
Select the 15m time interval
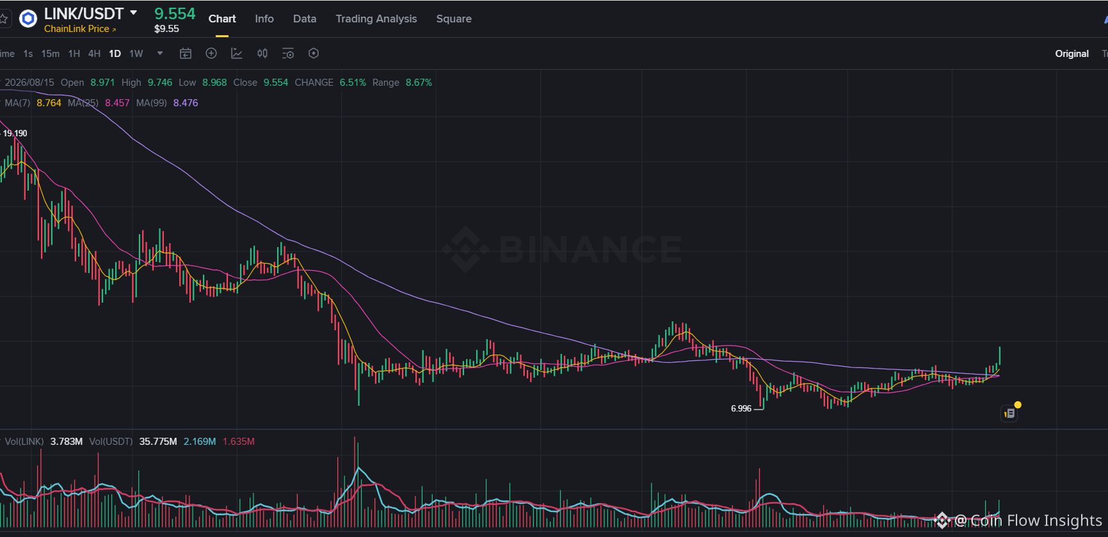(x=51, y=54)
